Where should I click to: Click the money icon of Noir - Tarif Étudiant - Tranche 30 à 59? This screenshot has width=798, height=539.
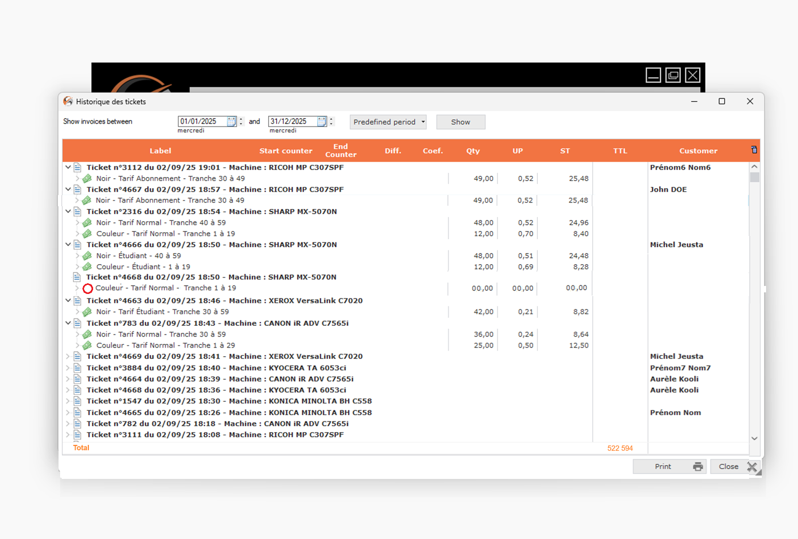point(87,312)
